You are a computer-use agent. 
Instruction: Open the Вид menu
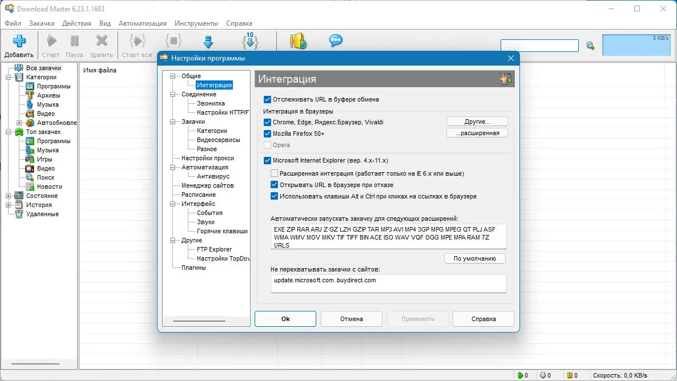pos(105,23)
